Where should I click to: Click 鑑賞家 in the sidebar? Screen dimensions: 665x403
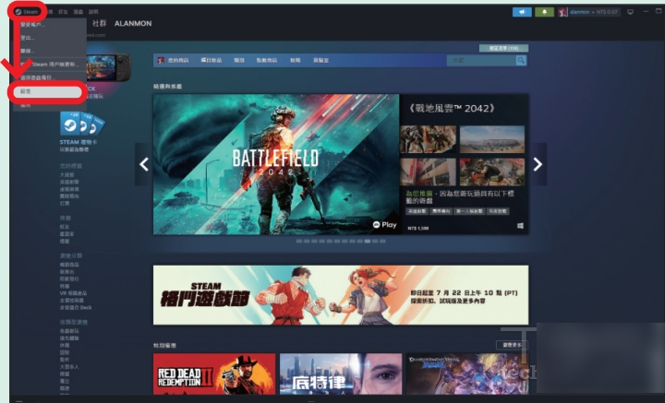[x=66, y=233]
